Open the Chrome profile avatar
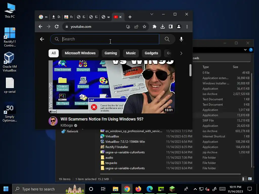The image size is (259, 194). (x=179, y=27)
